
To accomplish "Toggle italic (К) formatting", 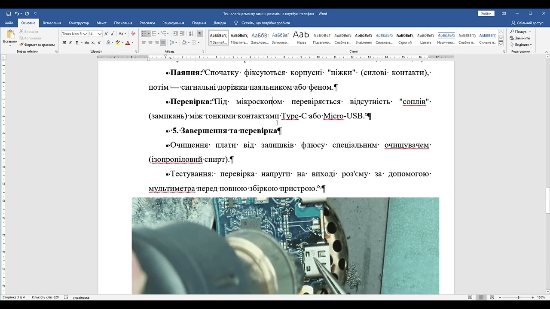I will 71,42.
